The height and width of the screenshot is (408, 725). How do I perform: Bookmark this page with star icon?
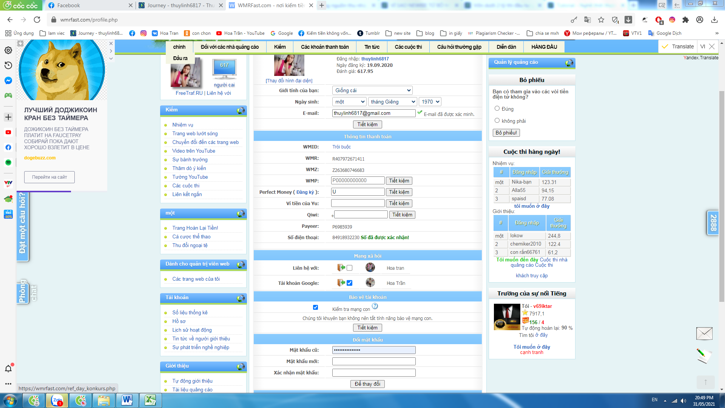point(601,20)
